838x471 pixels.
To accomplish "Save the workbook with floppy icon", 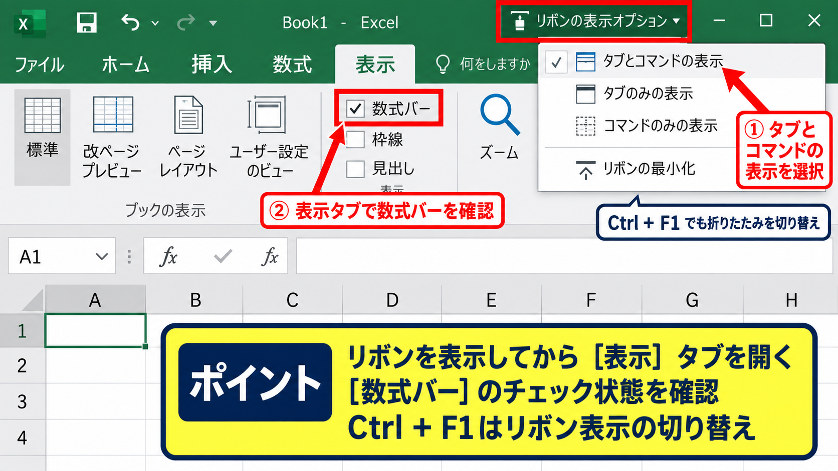I will 86,23.
